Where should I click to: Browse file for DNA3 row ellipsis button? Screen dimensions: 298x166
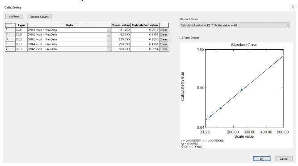click(109, 39)
